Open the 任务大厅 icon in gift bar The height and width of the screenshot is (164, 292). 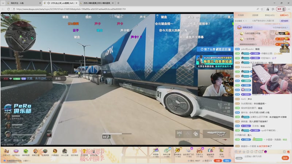pos(6,152)
